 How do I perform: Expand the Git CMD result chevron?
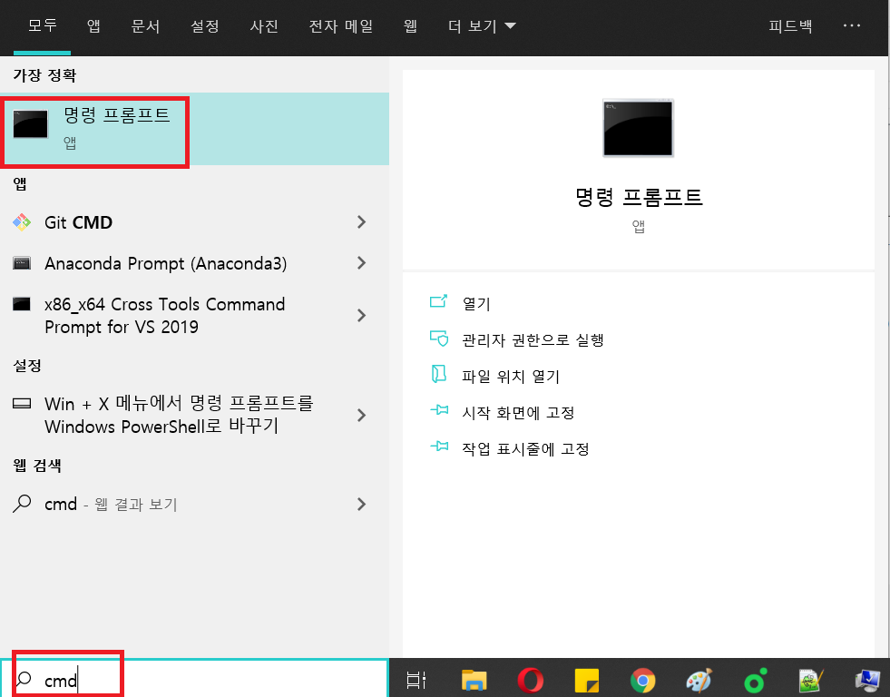pyautogui.click(x=362, y=222)
